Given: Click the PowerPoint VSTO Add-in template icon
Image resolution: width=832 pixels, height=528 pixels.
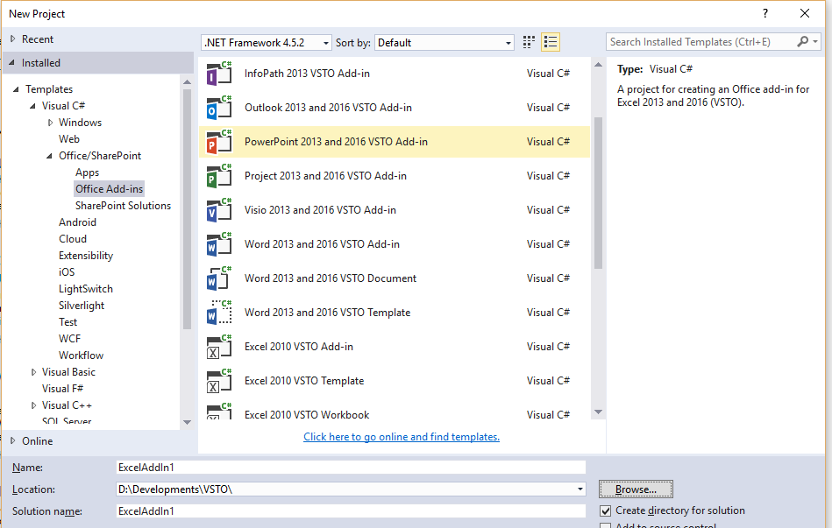Looking at the screenshot, I should 218,142.
